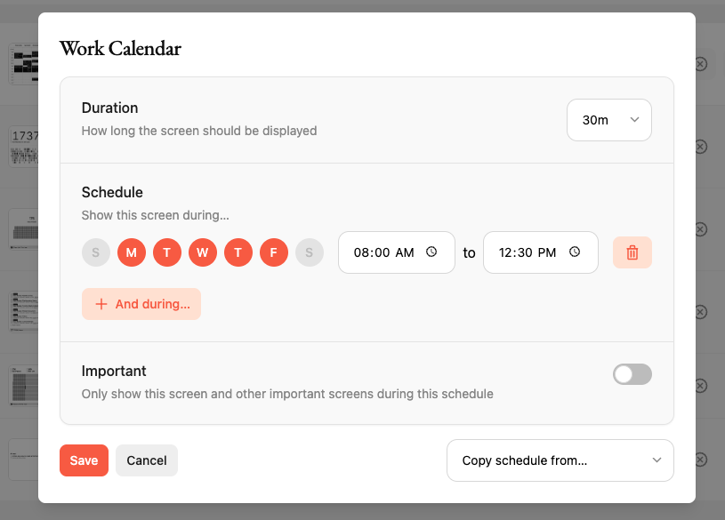Click the And during button to add a schedule
The height and width of the screenshot is (520, 725).
pyautogui.click(x=141, y=303)
